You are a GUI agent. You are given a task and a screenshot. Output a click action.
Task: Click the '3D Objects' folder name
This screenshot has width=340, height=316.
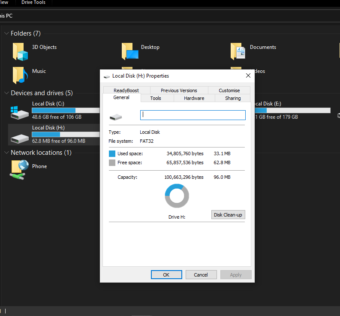[x=45, y=47]
